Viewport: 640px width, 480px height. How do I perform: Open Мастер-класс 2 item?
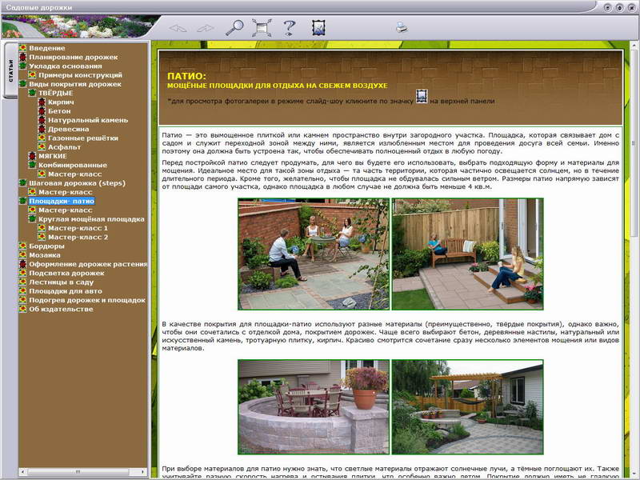pos(78,237)
